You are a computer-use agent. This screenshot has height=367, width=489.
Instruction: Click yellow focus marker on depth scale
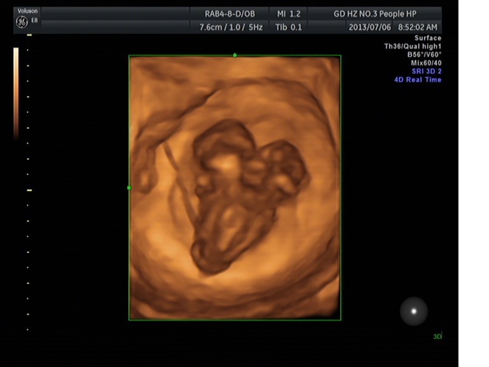pos(29,190)
